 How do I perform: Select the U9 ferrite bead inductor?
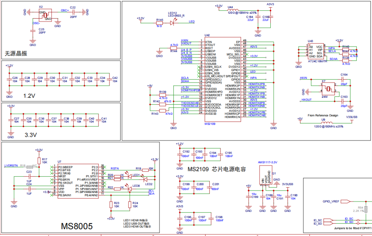[327, 123]
